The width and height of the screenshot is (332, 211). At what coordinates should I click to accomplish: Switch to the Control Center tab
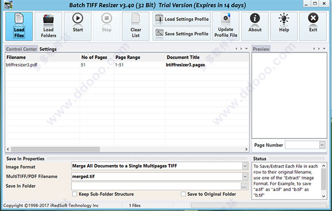coord(22,49)
